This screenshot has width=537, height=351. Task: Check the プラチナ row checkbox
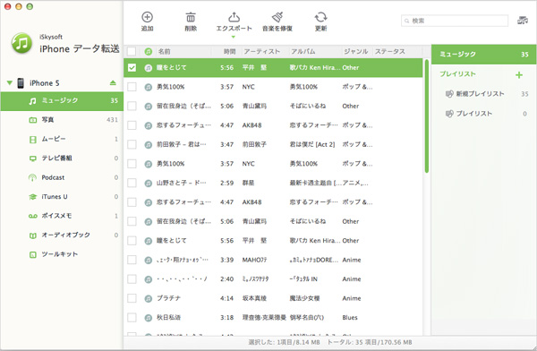[x=132, y=298]
